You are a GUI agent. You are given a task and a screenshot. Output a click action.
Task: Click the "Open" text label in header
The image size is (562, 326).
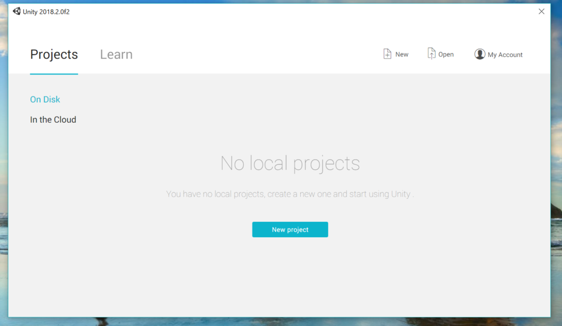coord(446,55)
